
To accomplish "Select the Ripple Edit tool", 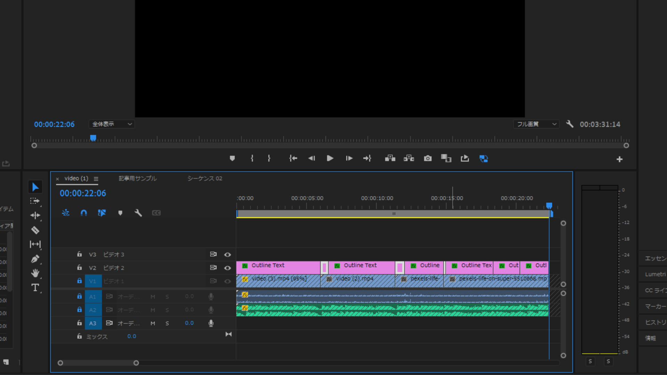I will point(35,215).
